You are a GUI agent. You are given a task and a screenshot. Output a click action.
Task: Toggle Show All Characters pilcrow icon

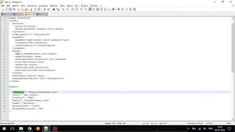(x=86, y=9)
